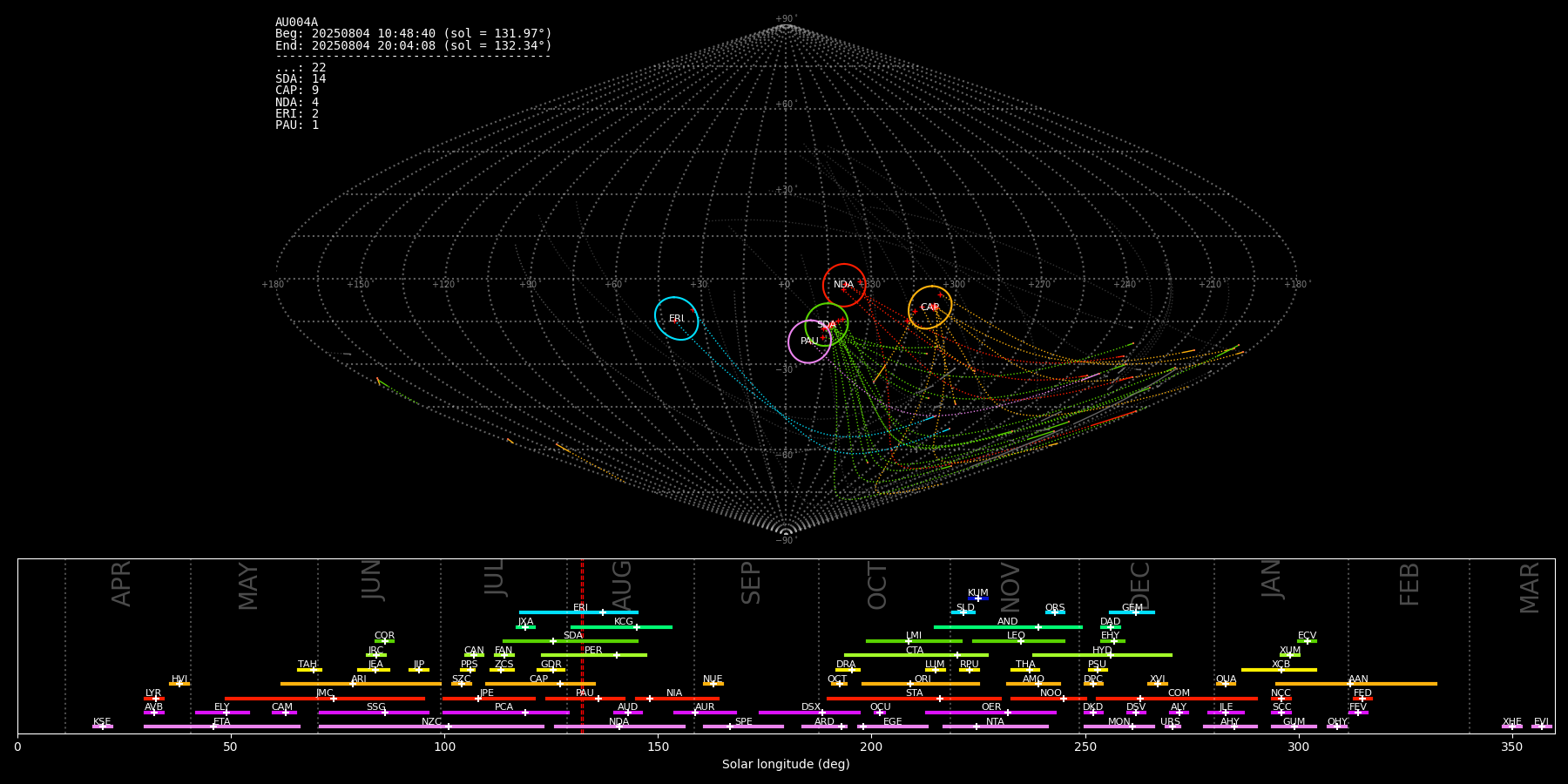Click the COM shower bar in the timeline

click(x=1177, y=699)
